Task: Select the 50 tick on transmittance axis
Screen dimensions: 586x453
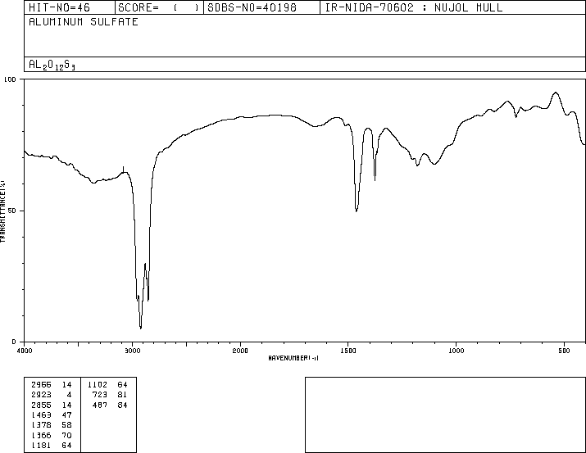Action: click(x=12, y=211)
